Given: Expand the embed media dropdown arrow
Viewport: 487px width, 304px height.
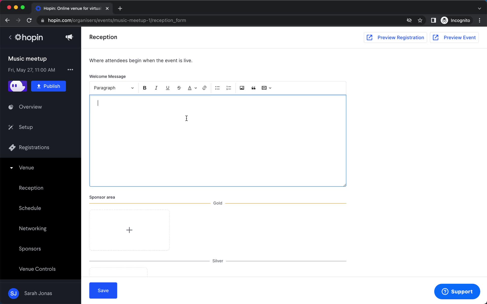Looking at the screenshot, I should [270, 88].
